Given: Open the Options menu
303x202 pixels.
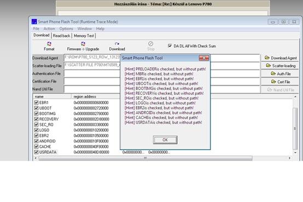Looking at the screenshot, I should click(66, 28).
